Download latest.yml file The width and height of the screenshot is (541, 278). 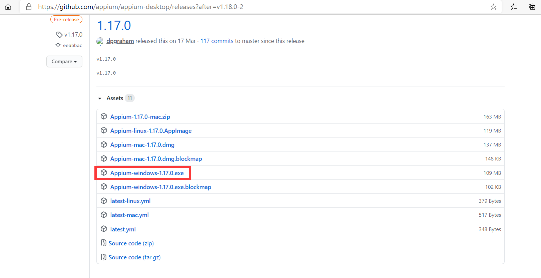[123, 229]
